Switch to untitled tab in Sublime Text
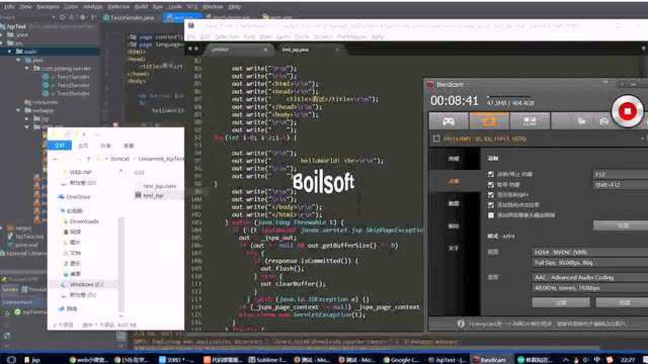 coord(237,50)
